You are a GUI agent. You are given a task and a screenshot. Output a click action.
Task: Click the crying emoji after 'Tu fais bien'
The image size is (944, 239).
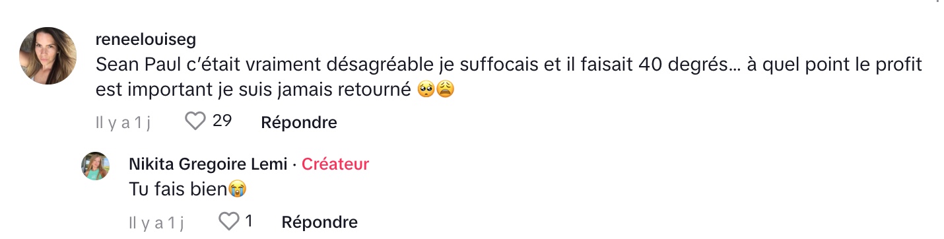pos(237,189)
